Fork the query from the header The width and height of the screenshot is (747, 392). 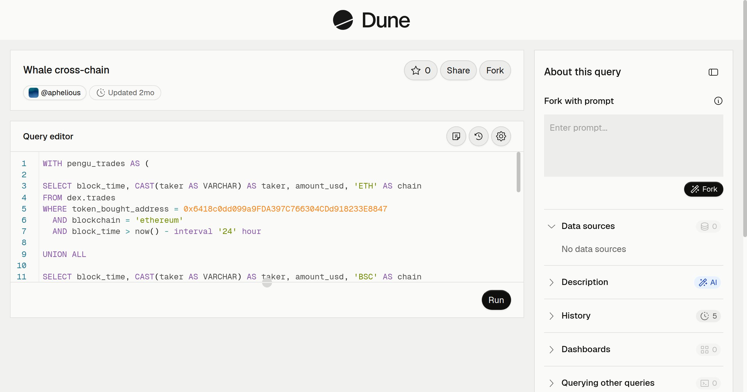pyautogui.click(x=495, y=70)
